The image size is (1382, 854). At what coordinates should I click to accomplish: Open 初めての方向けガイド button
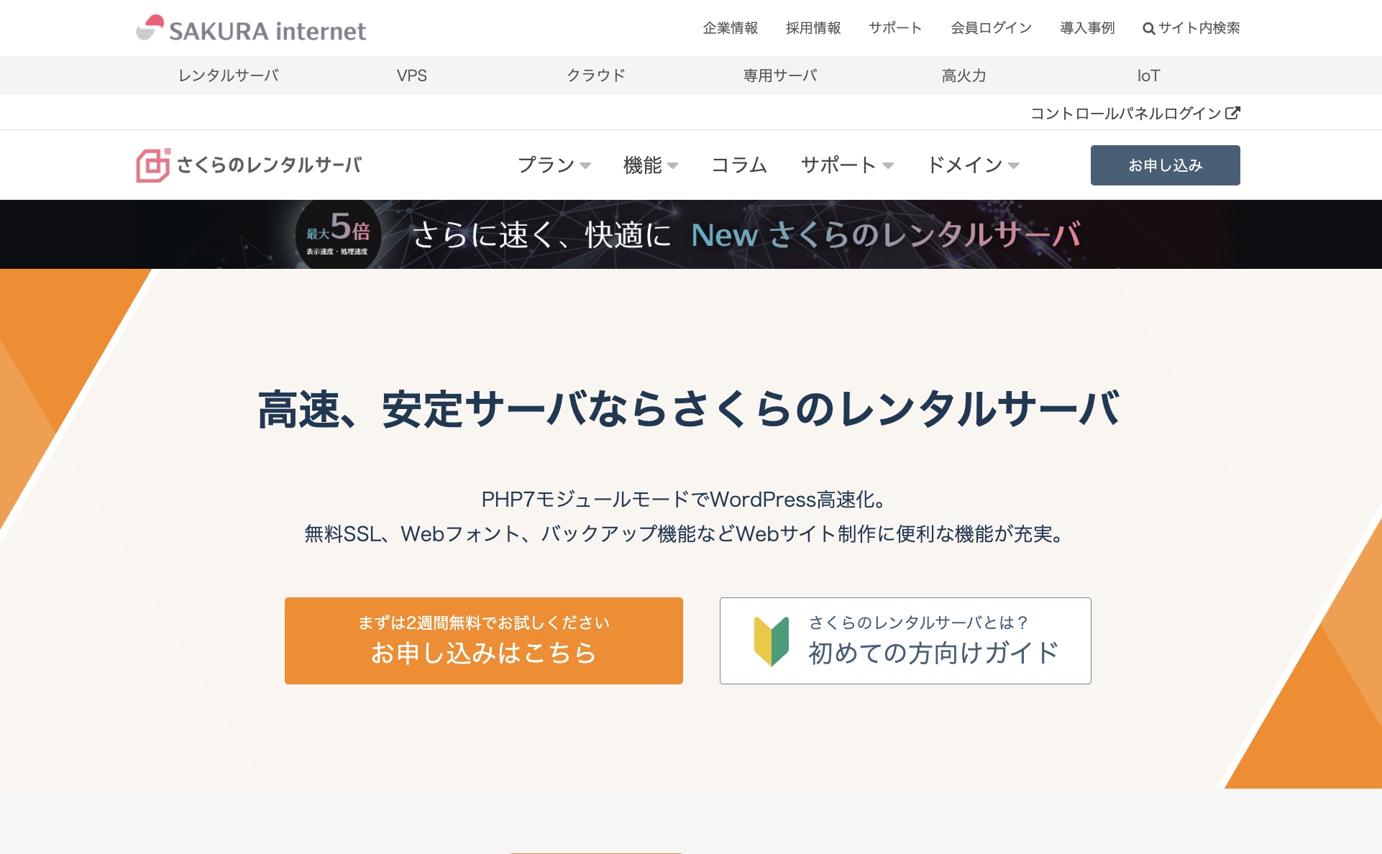pyautogui.click(x=905, y=640)
